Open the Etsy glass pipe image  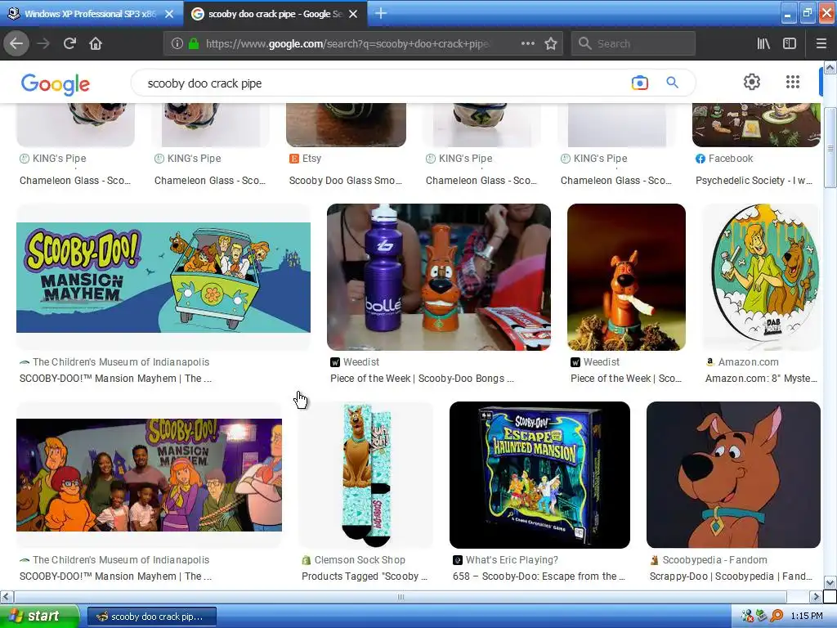(346, 125)
